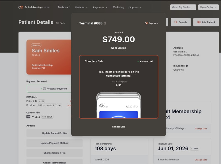Image resolution: width=221 pixels, height=164 pixels.
Task: Open the Great Big Smiles practice selector
Action: click(183, 7)
